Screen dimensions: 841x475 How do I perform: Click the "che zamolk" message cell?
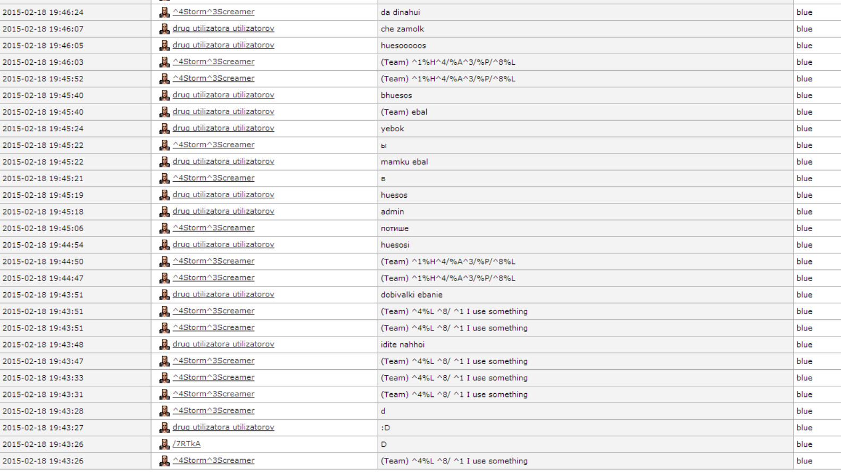click(x=403, y=29)
